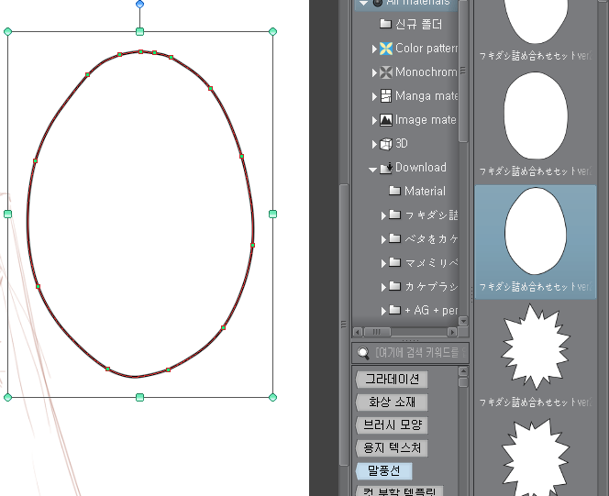
Task: Open the Material subfolder
Action: click(x=424, y=192)
